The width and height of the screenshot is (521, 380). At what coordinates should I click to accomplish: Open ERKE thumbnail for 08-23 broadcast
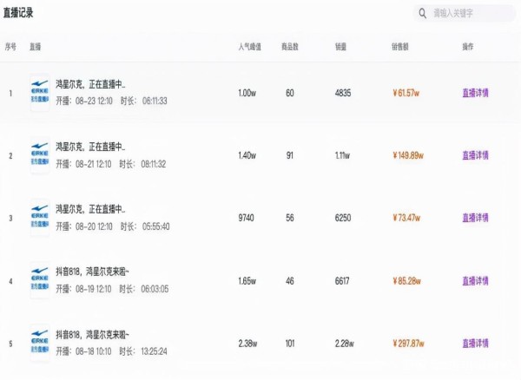coord(40,92)
